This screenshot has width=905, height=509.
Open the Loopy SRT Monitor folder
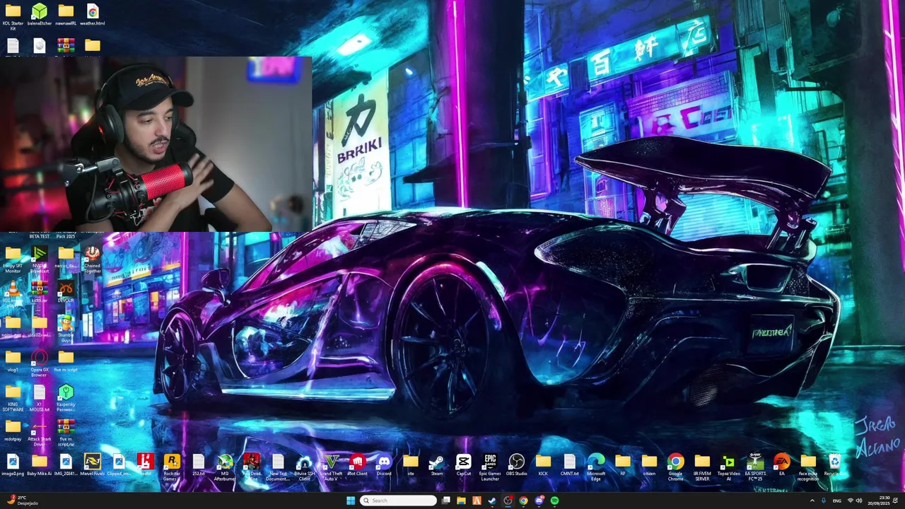[13, 258]
